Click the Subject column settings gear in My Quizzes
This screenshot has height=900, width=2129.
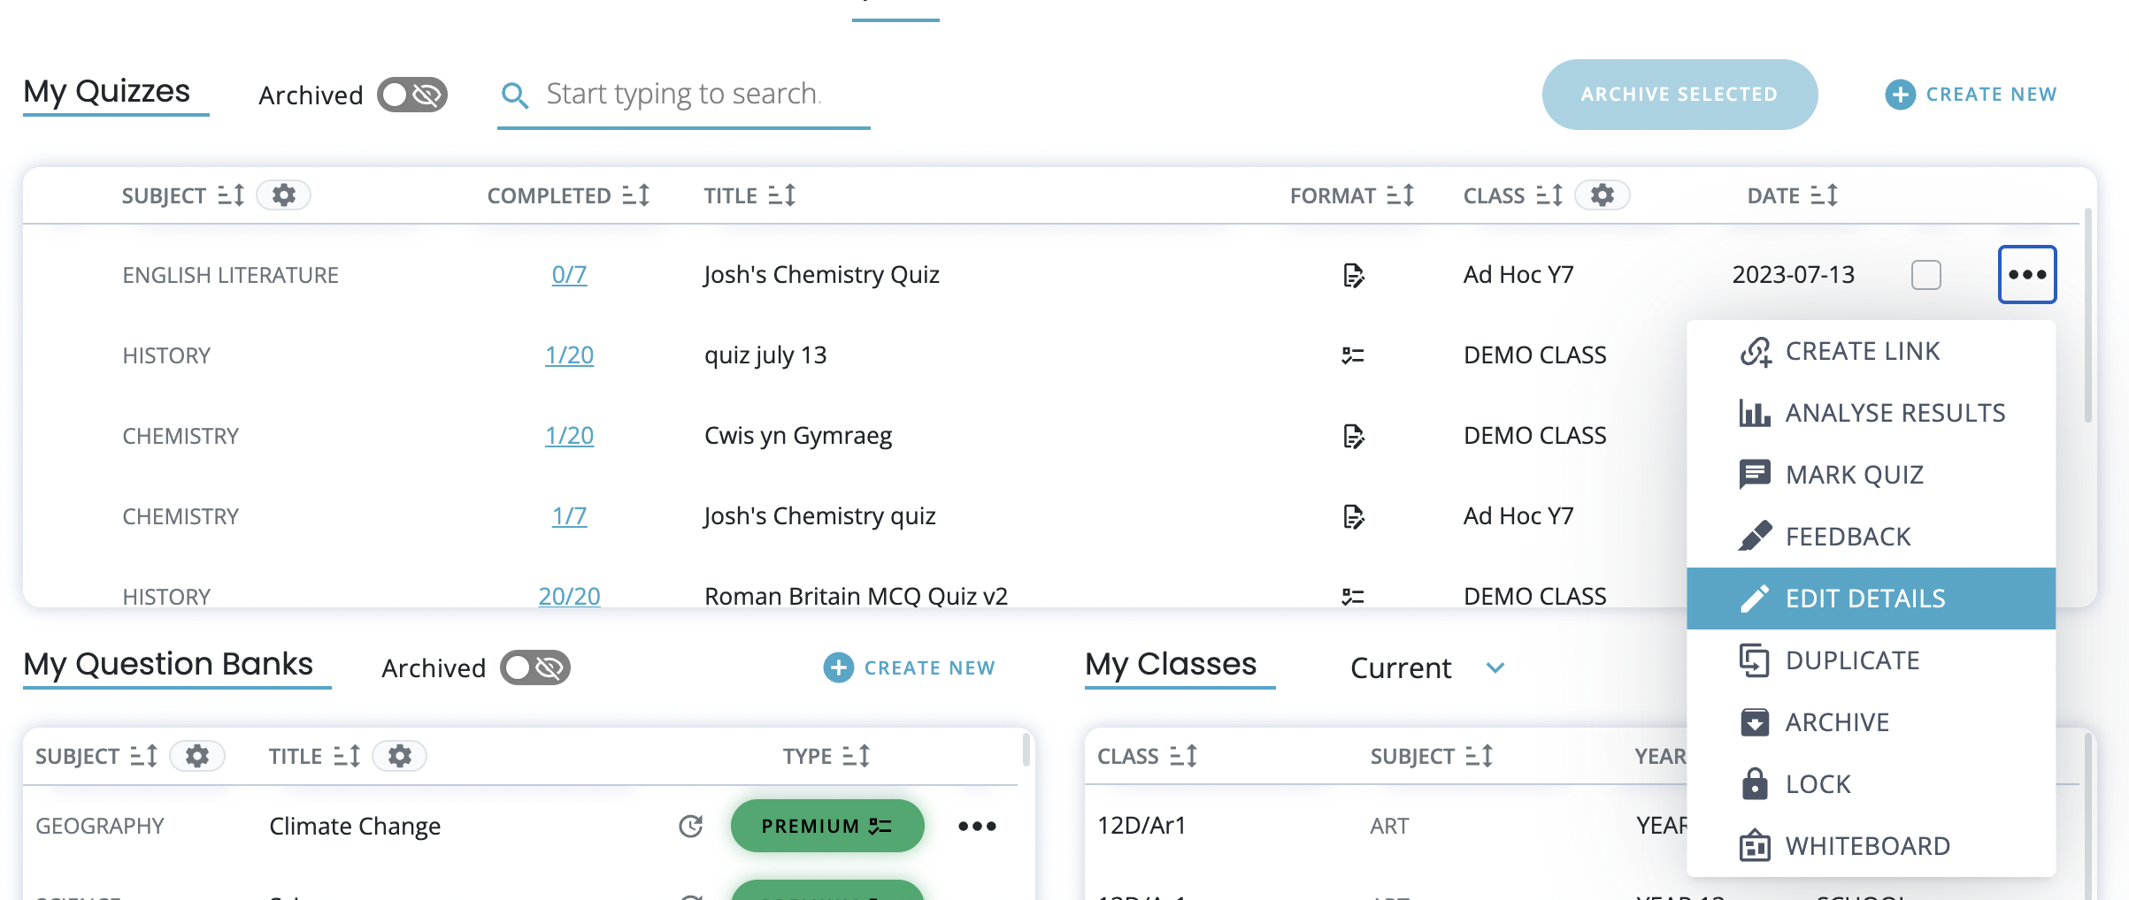pyautogui.click(x=283, y=195)
